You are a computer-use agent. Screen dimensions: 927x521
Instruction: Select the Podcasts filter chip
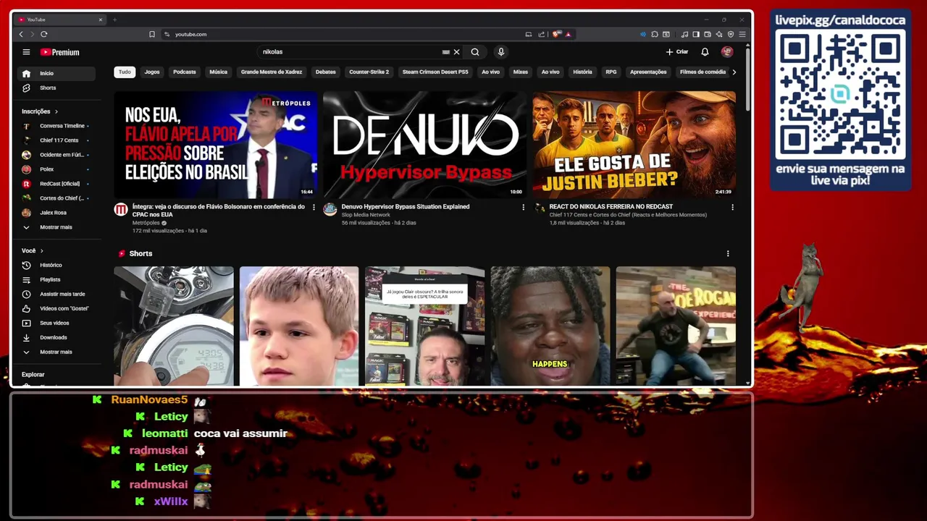(185, 72)
